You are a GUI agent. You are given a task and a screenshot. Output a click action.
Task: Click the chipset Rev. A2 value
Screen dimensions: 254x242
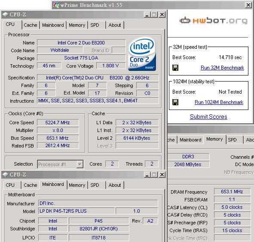pos(150,221)
